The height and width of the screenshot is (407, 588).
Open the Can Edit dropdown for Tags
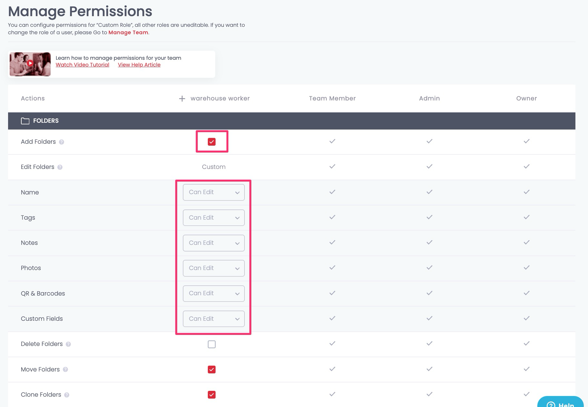[x=213, y=217]
